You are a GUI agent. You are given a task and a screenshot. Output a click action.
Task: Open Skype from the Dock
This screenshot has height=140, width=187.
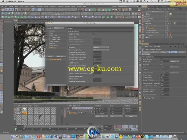(x=147, y=137)
